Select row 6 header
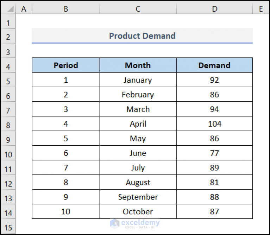The image size is (270, 235). click(x=8, y=94)
